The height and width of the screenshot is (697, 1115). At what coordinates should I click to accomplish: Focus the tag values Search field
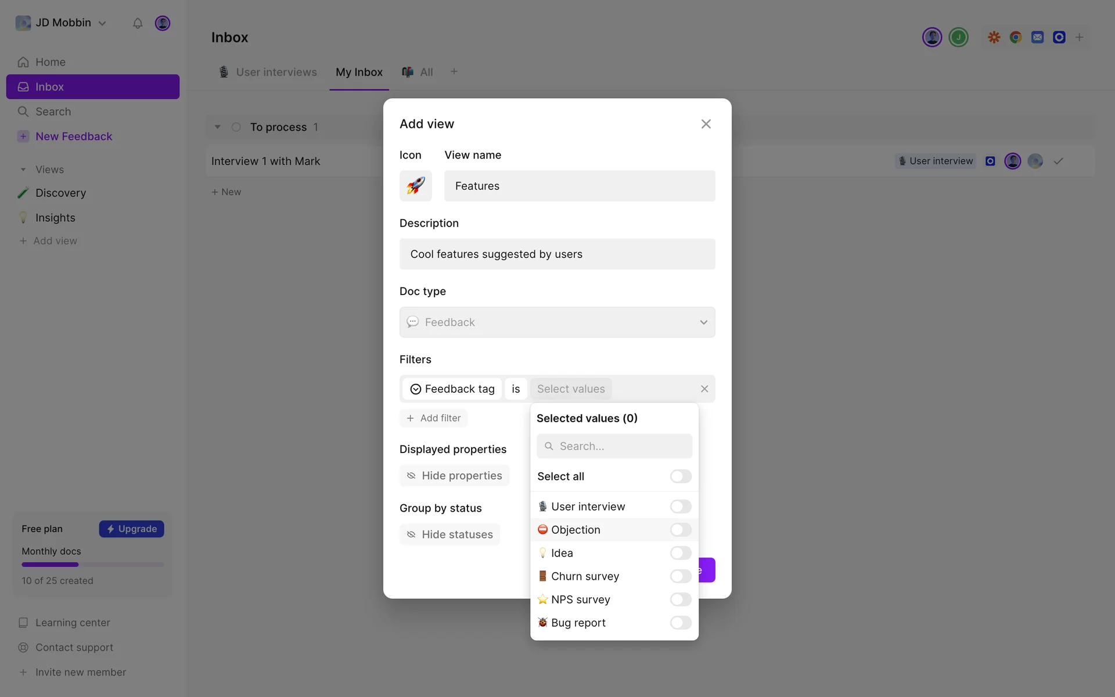614,446
